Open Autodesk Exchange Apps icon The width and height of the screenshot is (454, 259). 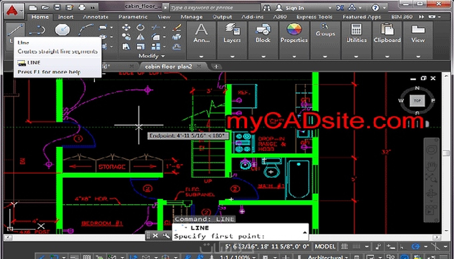[340, 8]
